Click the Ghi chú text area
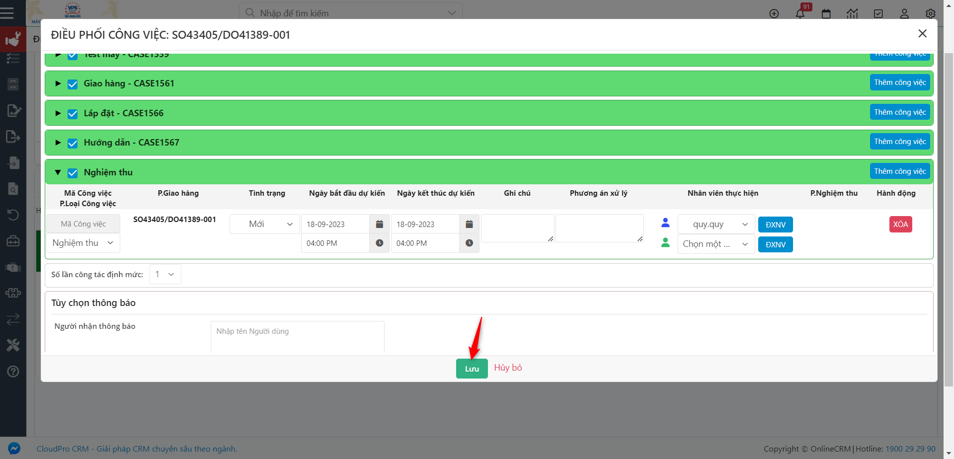The width and height of the screenshot is (954, 459). 517,229
